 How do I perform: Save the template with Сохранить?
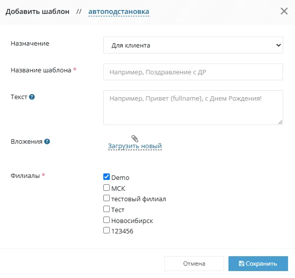tap(258, 264)
